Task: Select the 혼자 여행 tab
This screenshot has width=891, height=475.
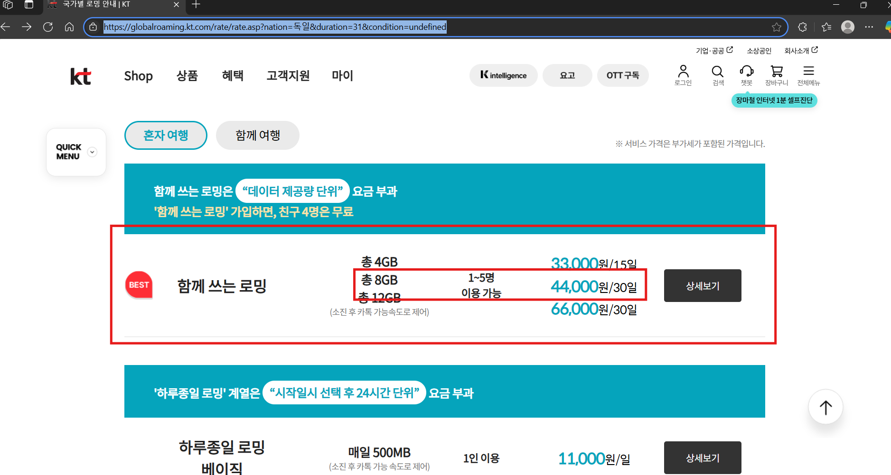Action: (166, 136)
